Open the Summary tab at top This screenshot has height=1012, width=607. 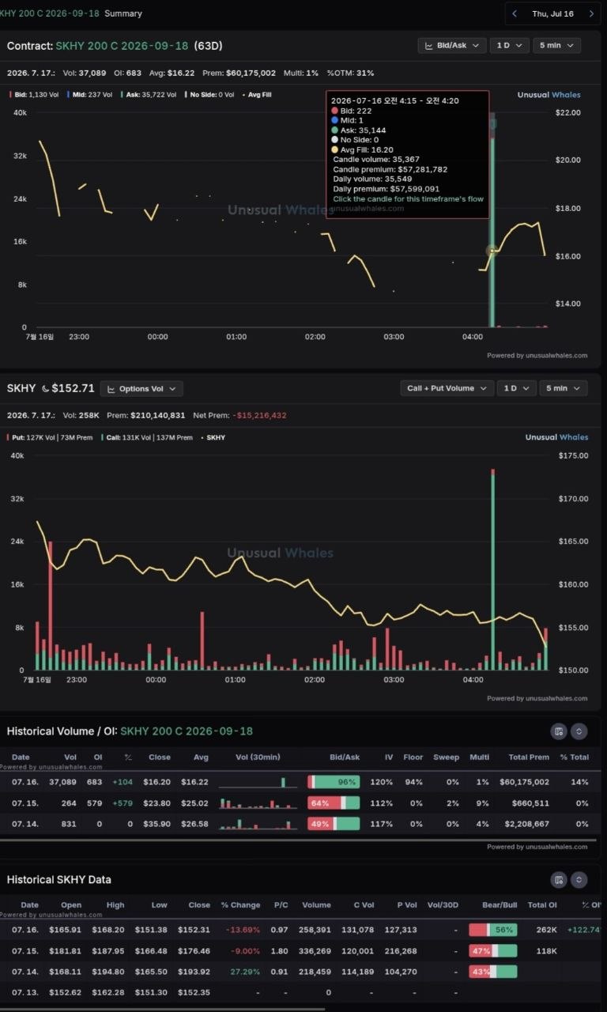point(123,13)
